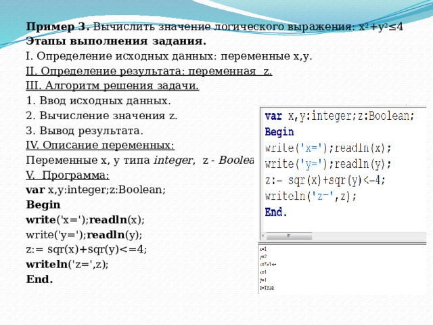Click the underlined 'V. Программа:' heading

pyautogui.click(x=68, y=175)
